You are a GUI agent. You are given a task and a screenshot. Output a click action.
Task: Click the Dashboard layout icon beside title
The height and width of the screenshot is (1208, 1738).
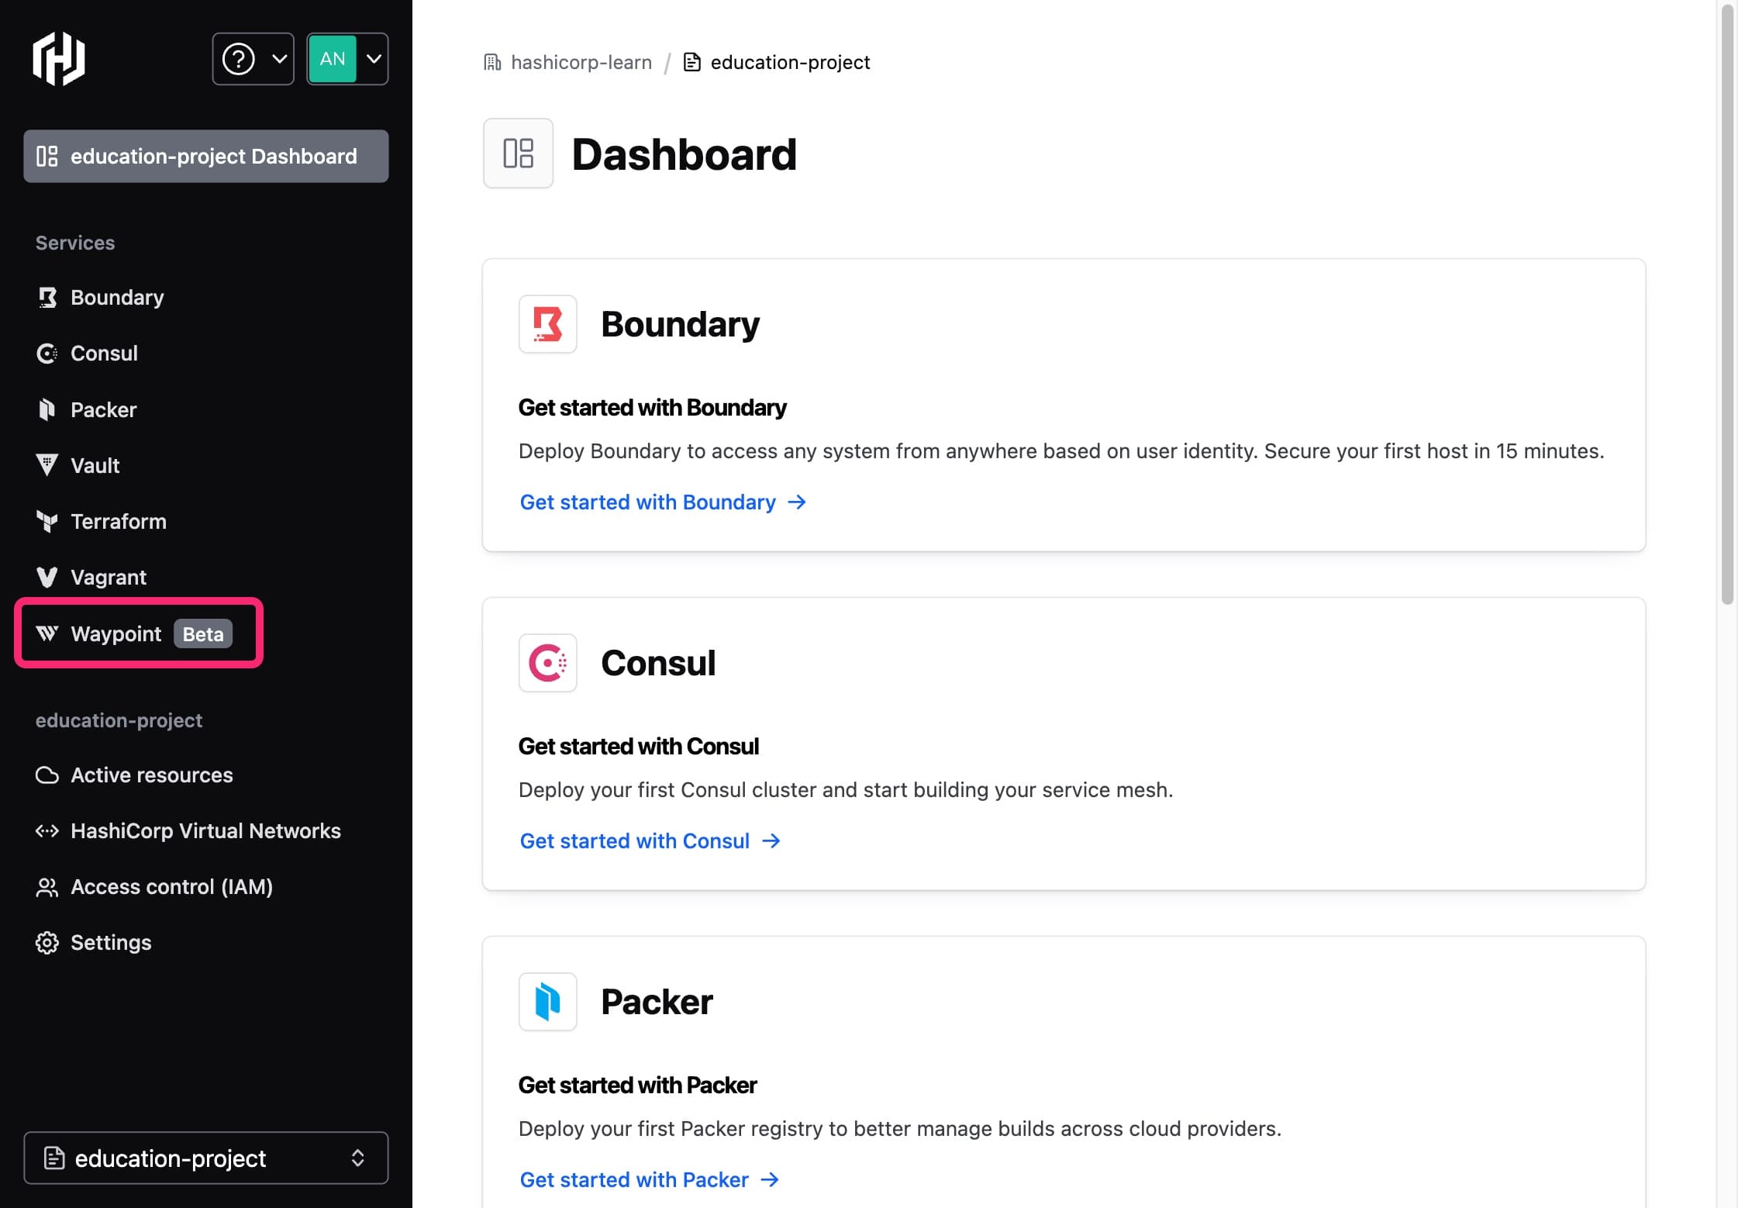pyautogui.click(x=518, y=153)
